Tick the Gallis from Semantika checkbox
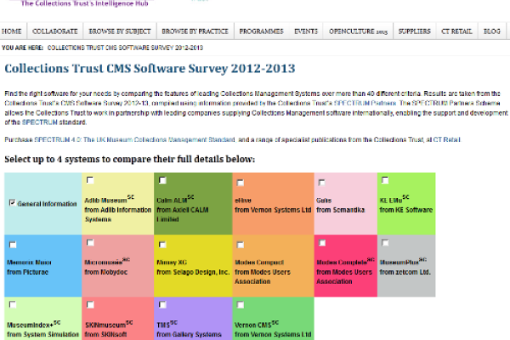Viewport: 510px width, 340px height. (x=321, y=182)
